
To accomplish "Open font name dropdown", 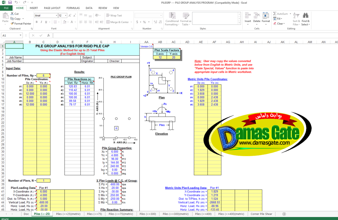I will pos(56,16).
